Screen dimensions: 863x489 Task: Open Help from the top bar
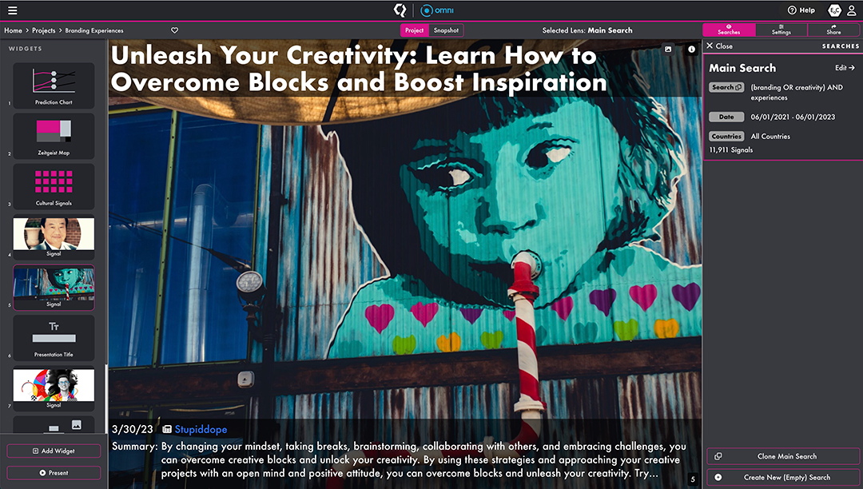pyautogui.click(x=801, y=10)
